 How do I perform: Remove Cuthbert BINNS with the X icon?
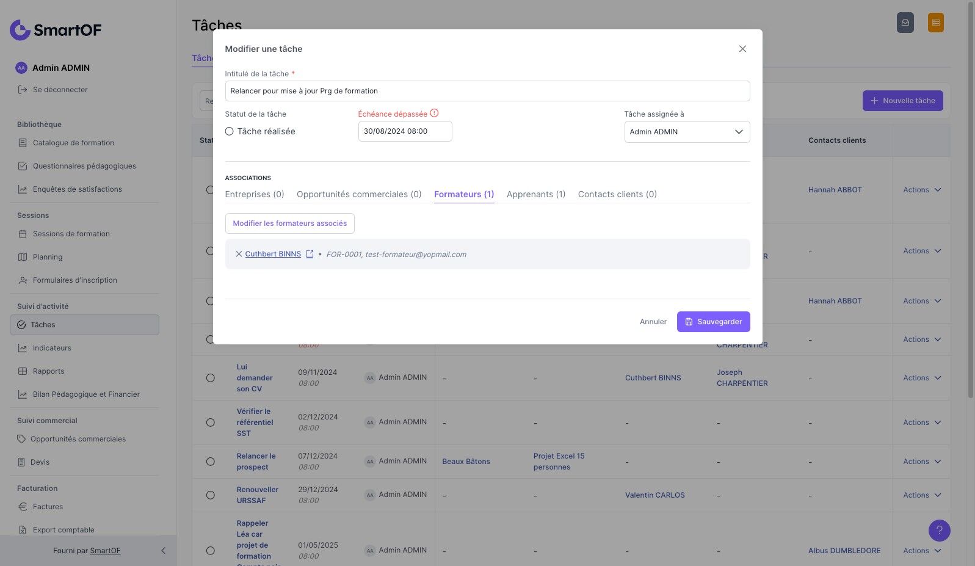point(239,254)
